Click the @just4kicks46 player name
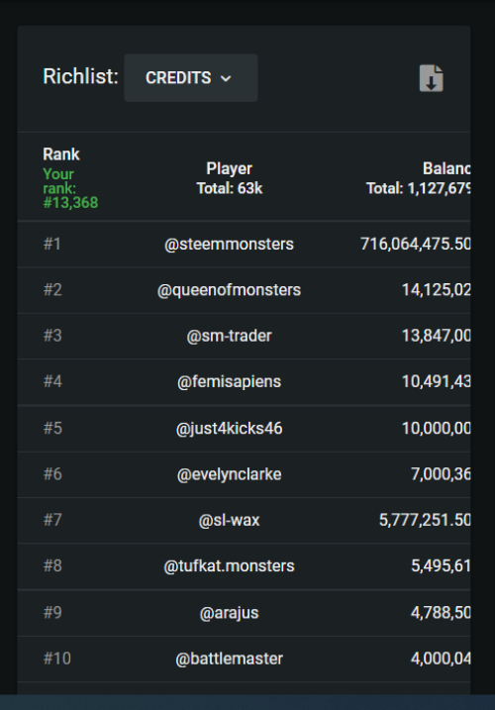 (229, 428)
